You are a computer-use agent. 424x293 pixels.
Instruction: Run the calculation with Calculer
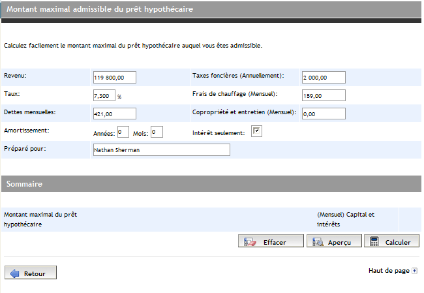pyautogui.click(x=391, y=241)
